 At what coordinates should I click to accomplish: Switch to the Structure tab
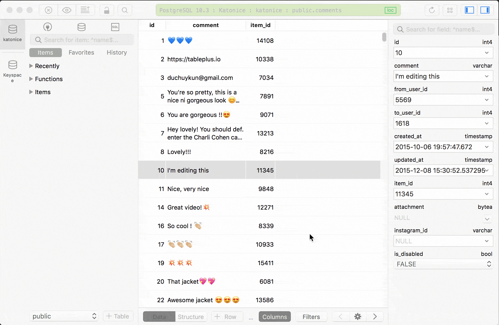tap(191, 317)
